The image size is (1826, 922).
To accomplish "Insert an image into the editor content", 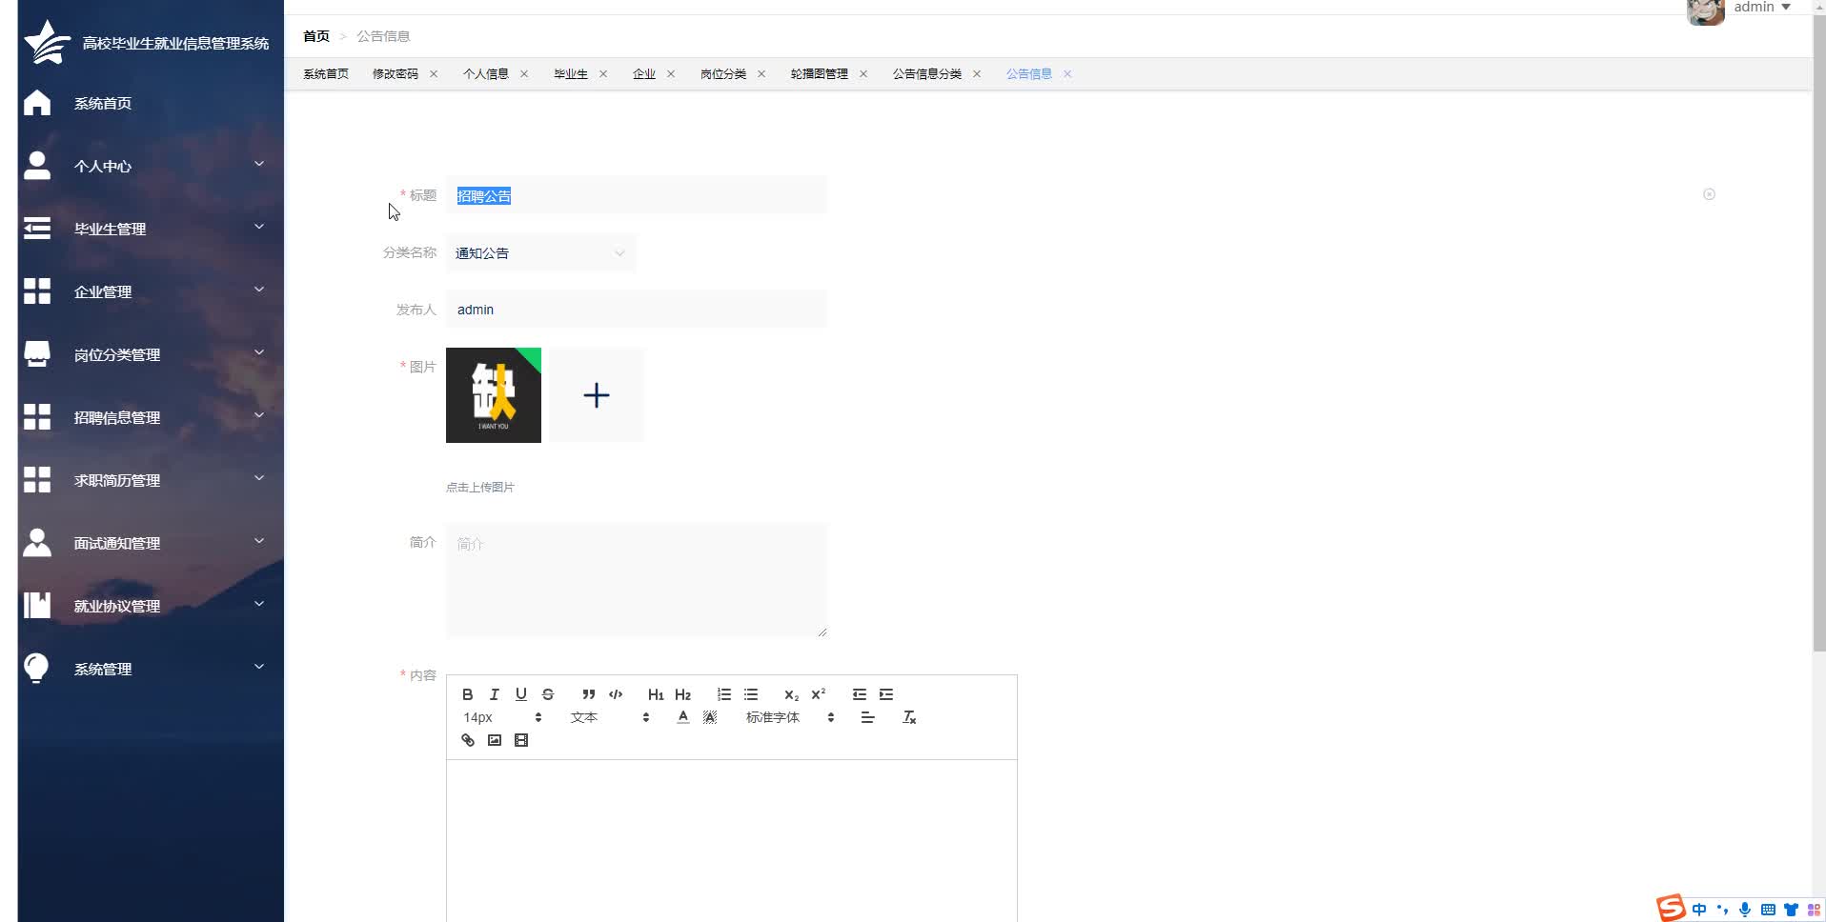I will point(495,740).
